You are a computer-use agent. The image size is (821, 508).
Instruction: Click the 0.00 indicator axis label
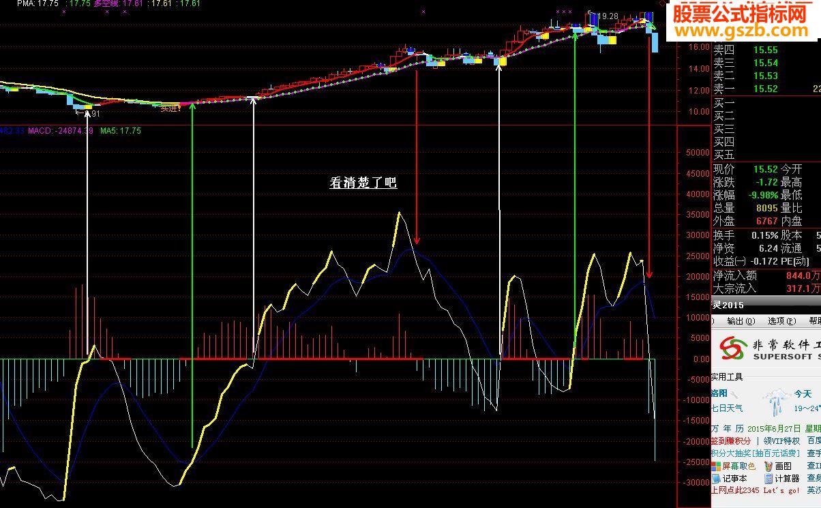[x=700, y=359]
